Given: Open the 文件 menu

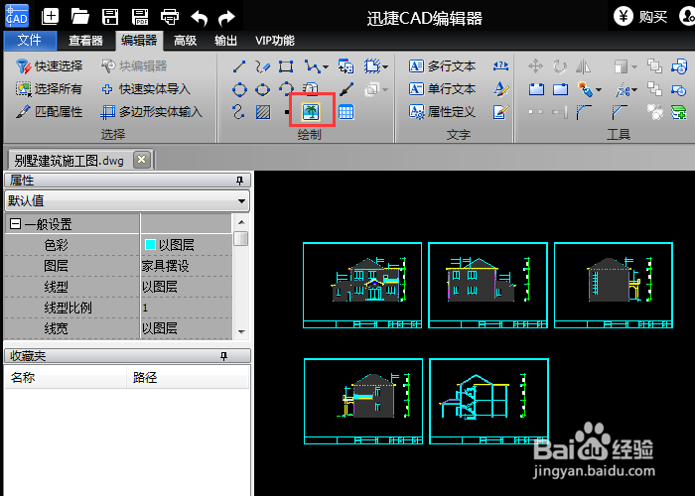Looking at the screenshot, I should tap(30, 41).
